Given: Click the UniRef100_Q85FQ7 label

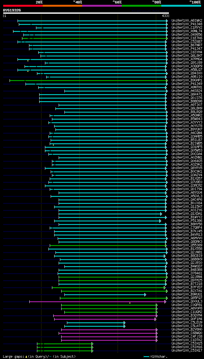Looking at the screenshot, I should point(187,298).
